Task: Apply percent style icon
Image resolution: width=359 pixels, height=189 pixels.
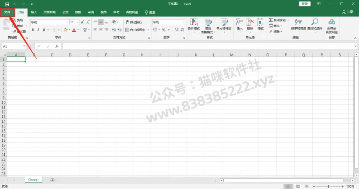Action: point(164,30)
